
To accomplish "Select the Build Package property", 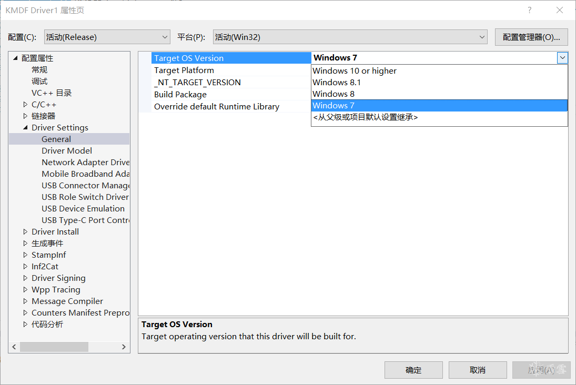I will 231,95.
